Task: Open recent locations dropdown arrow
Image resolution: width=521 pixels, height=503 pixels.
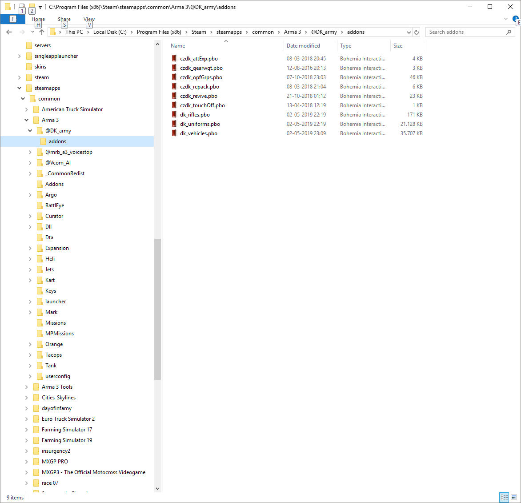Action: pyautogui.click(x=32, y=32)
